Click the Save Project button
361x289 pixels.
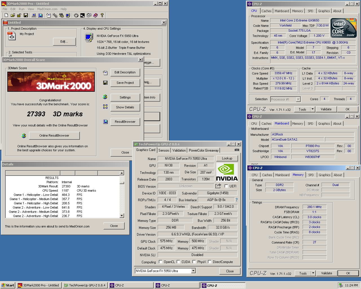click(x=125, y=83)
